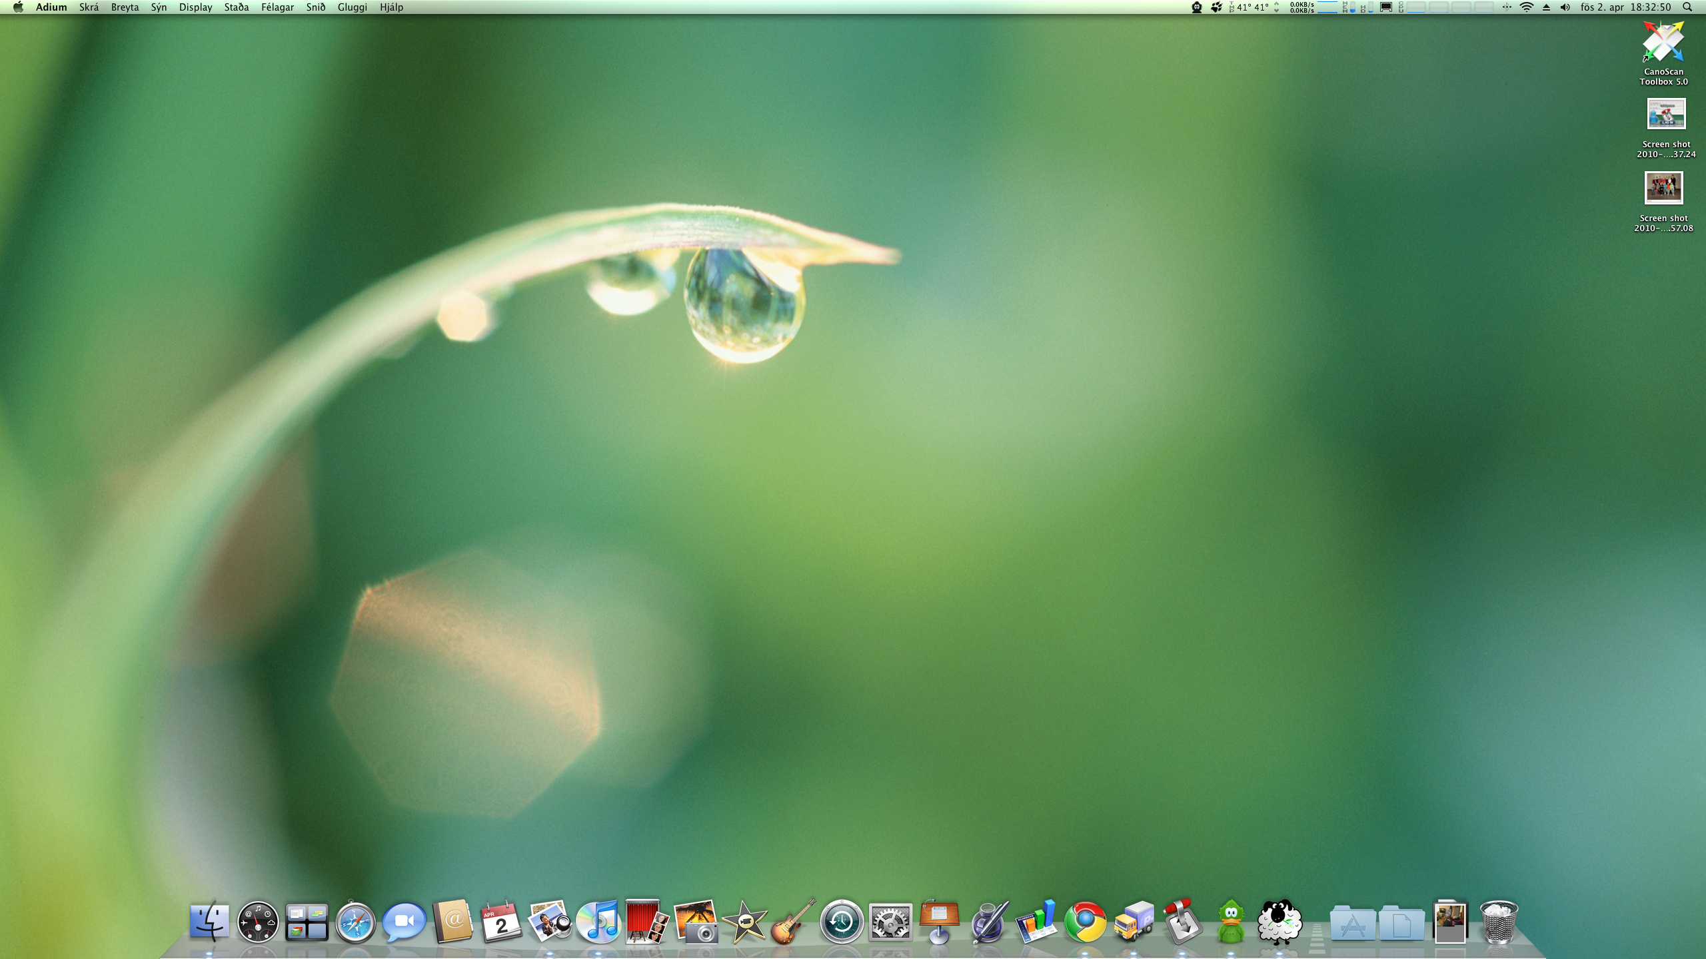Toggle the volume menu bar control
Viewport: 1706px width, 959px height.
click(x=1565, y=7)
